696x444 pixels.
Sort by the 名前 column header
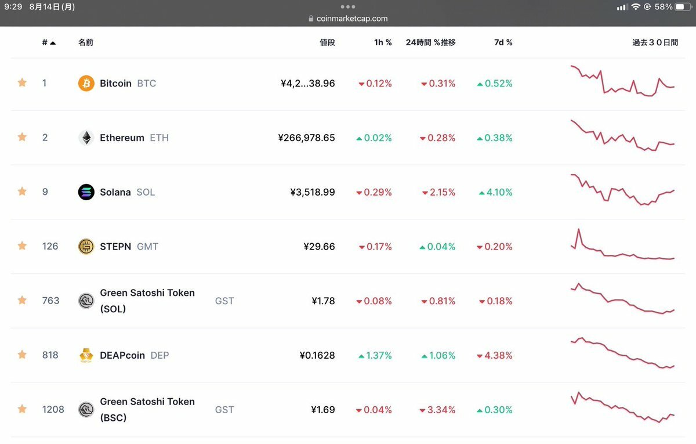pyautogui.click(x=86, y=42)
